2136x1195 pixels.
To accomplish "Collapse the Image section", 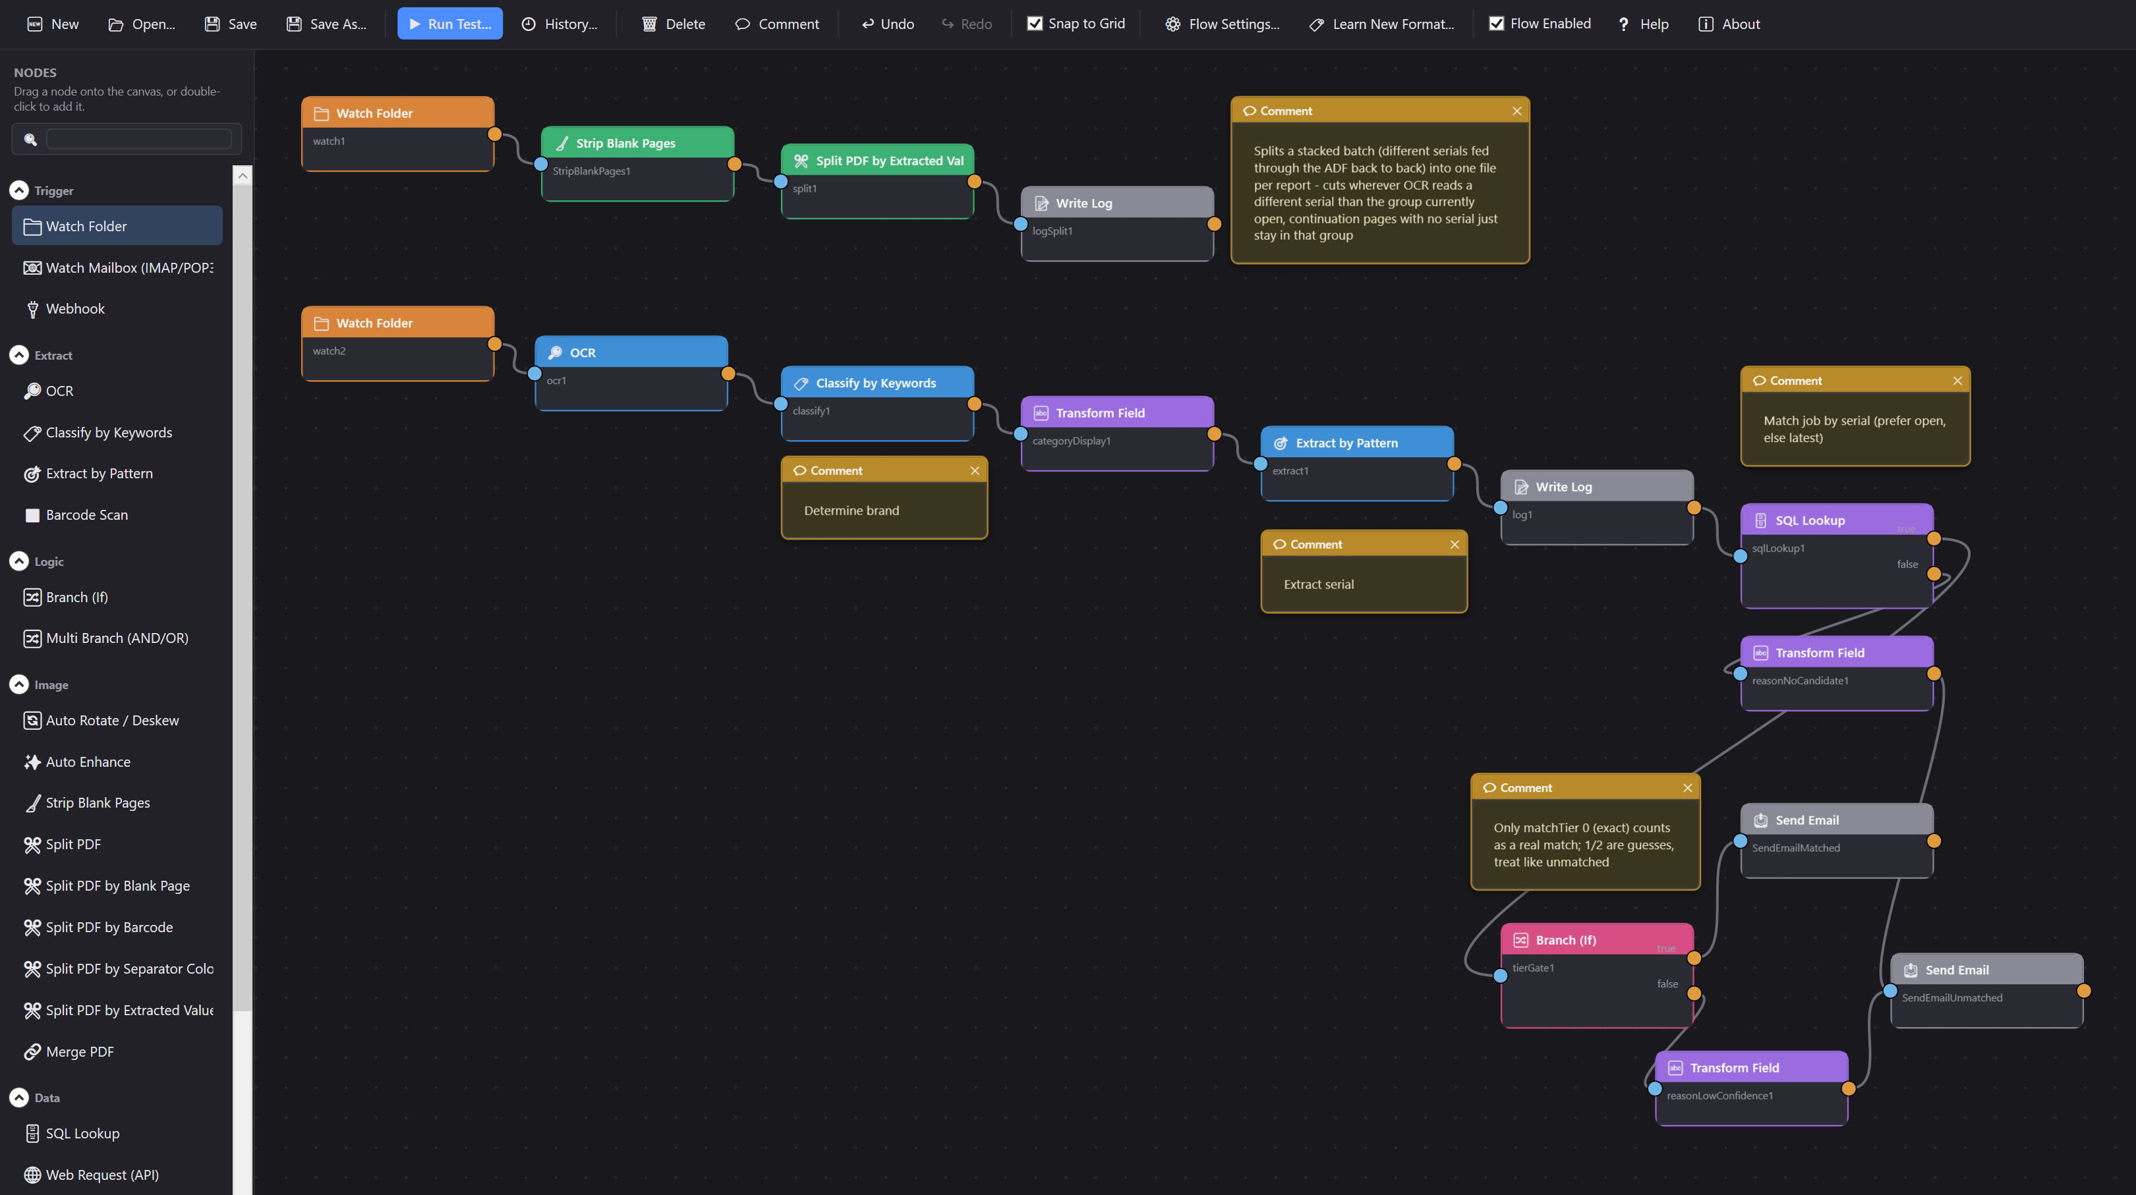I will [19, 684].
